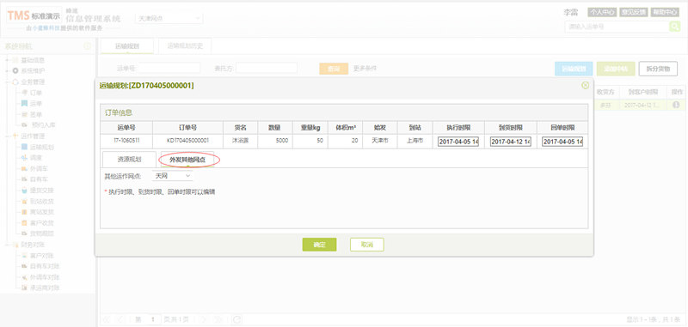Click the 运输规划 icon in the sidebar tree
This screenshot has width=688, height=327.
(25, 147)
